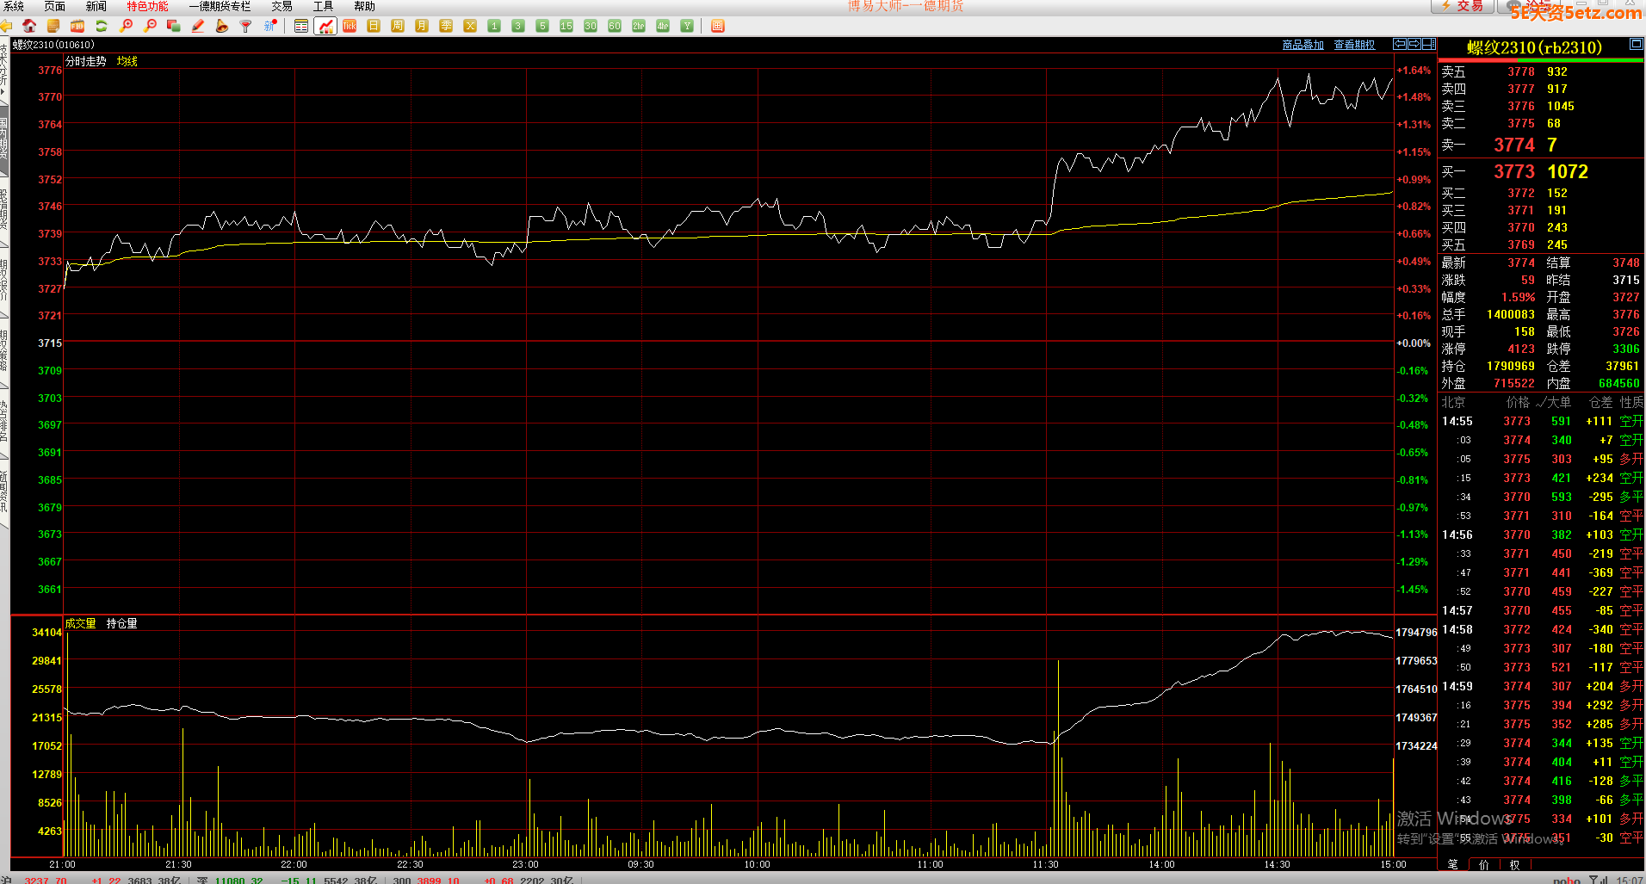
Task: Toggle the intraday trend chart button
Action: pyautogui.click(x=325, y=26)
